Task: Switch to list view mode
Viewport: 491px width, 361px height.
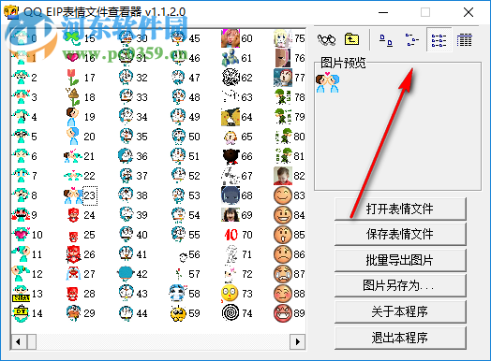Action: 439,40
